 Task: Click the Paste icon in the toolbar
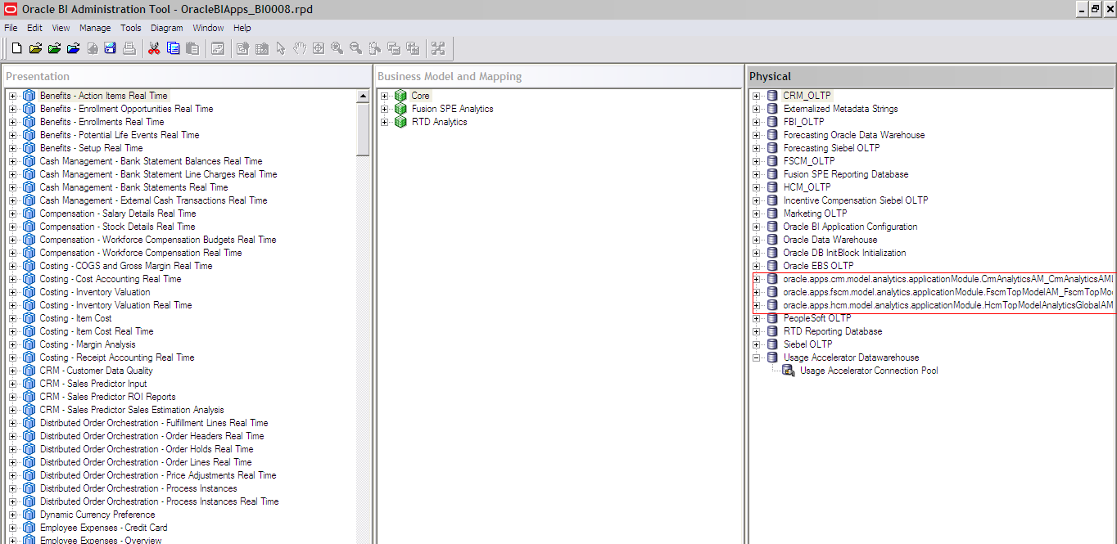192,48
